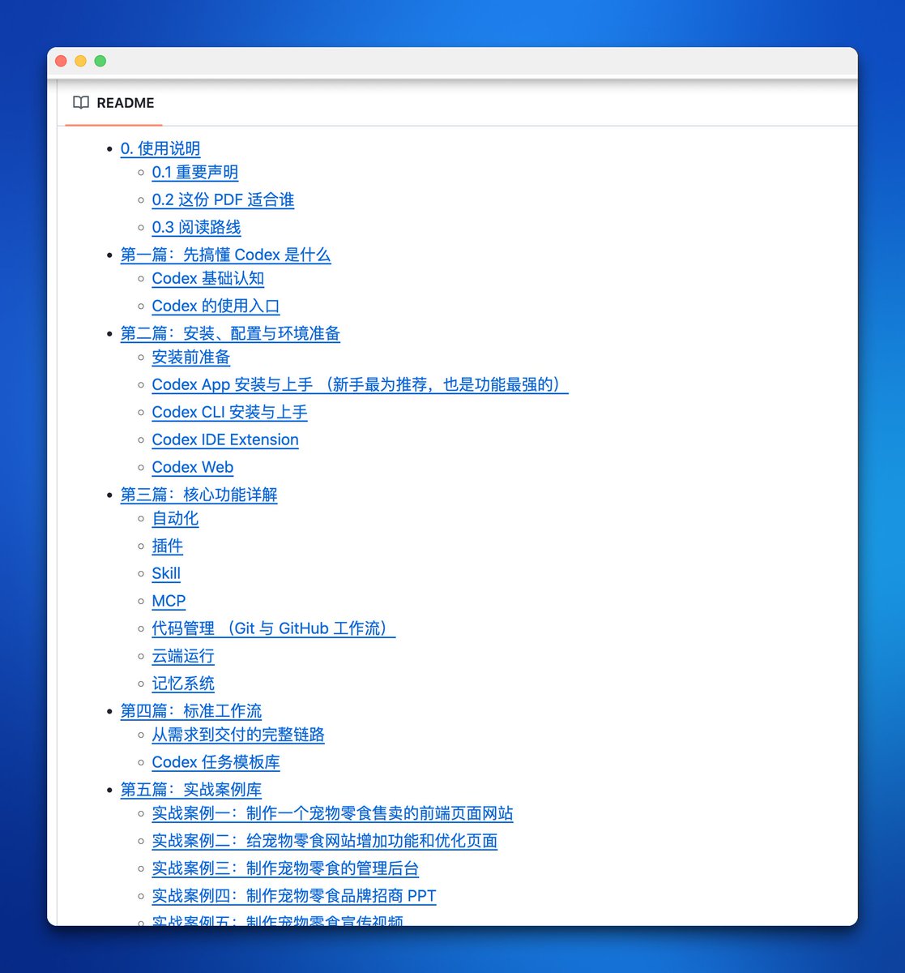Open '实战案例三：制作宠物零食的管理后台' link
This screenshot has width=905, height=973.
(x=285, y=868)
